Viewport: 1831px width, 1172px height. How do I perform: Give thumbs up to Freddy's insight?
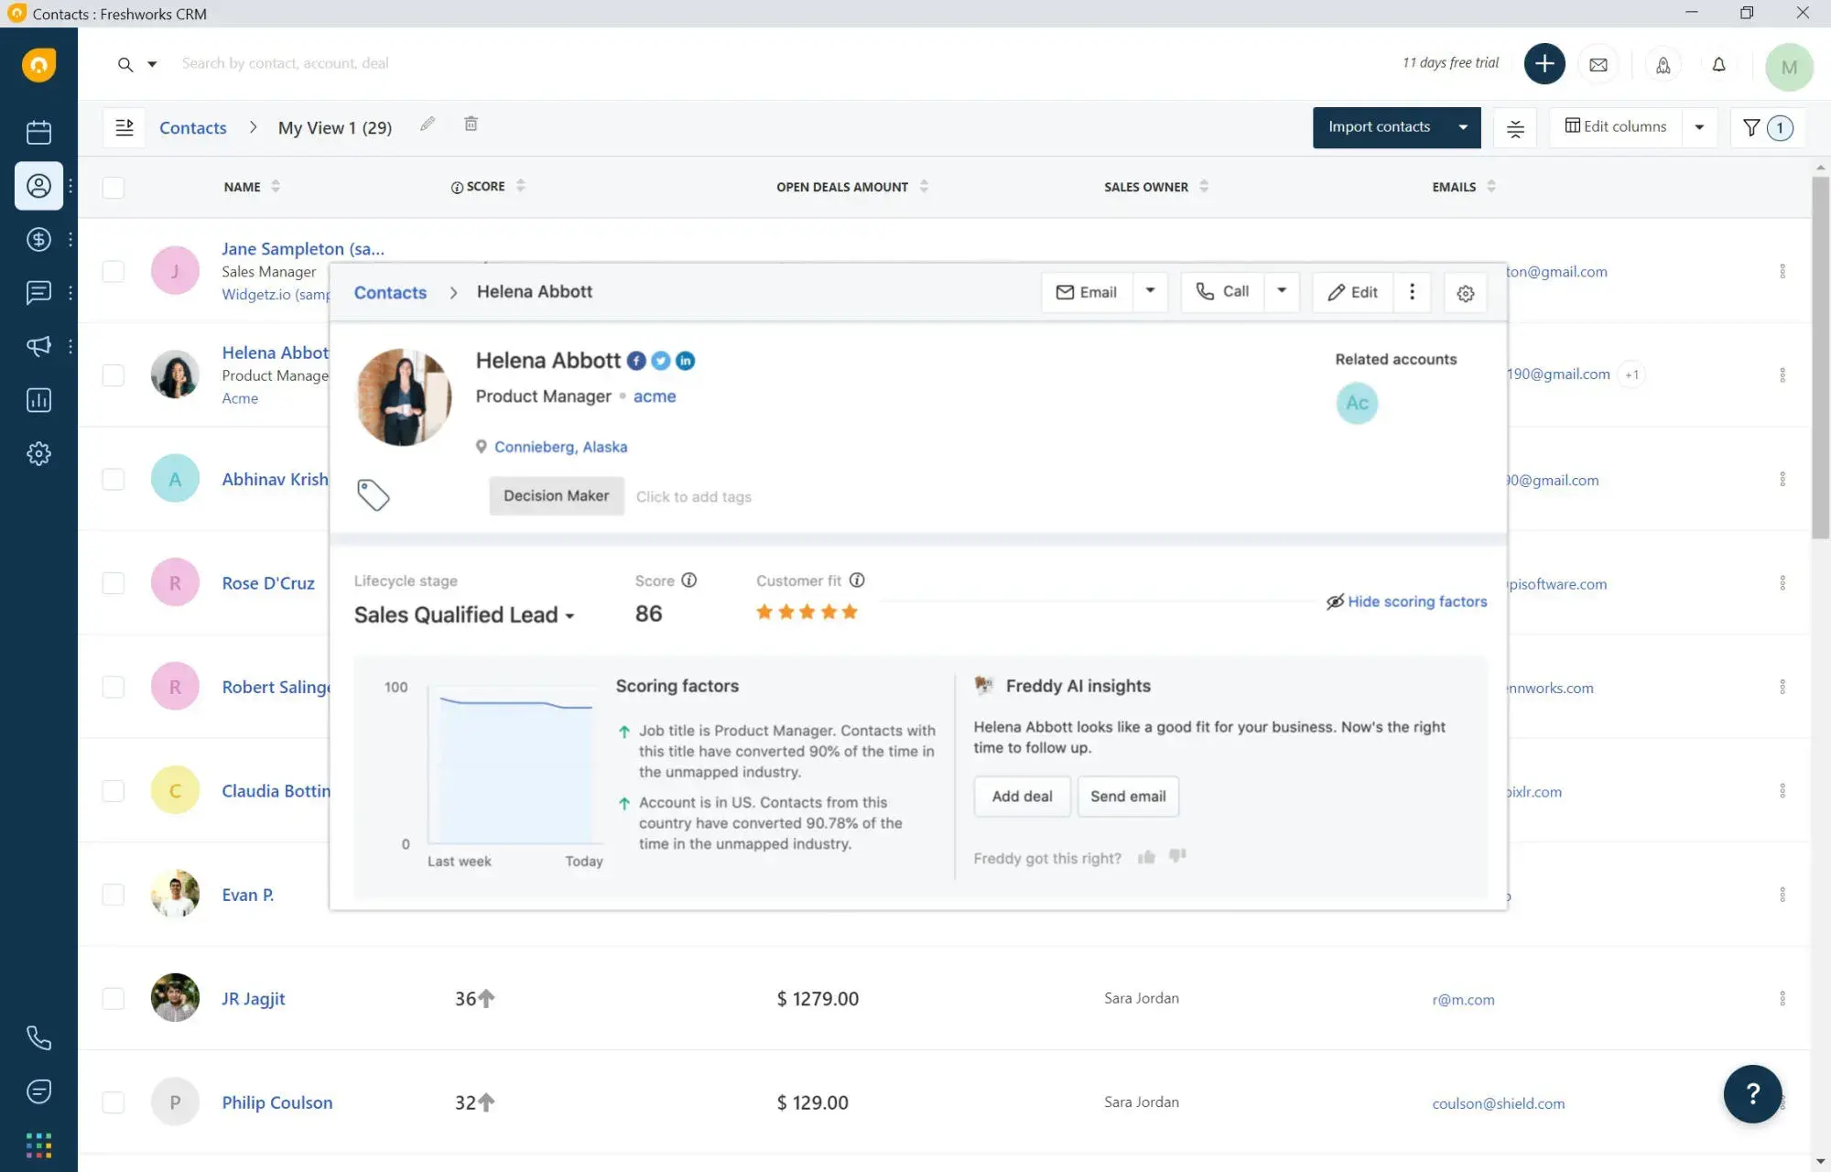click(x=1146, y=857)
